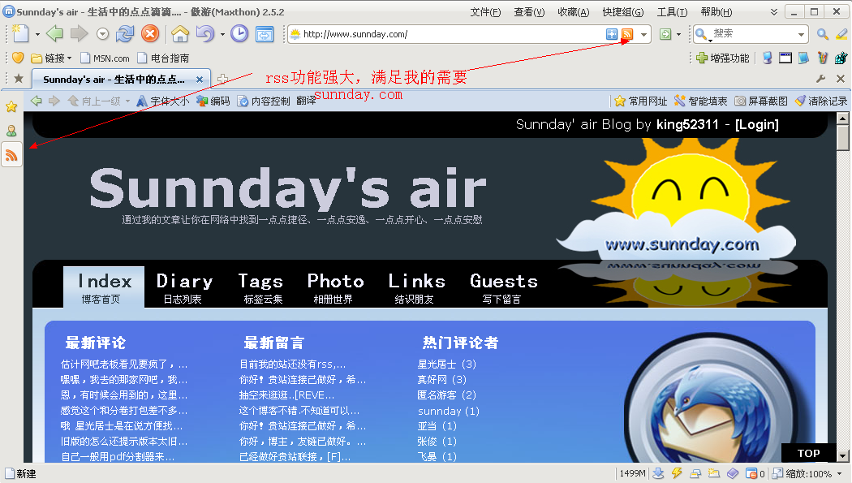The image size is (852, 483).
Task: Click the orange Stop loading icon
Action: point(150,33)
